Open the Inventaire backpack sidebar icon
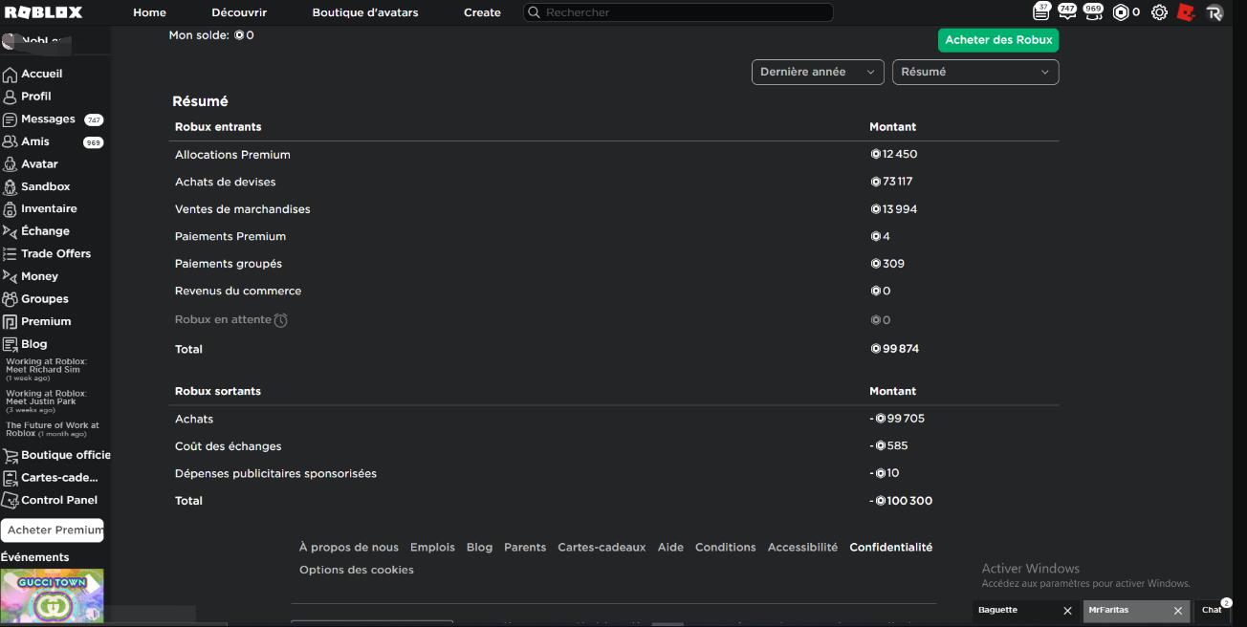1247x627 pixels. 10,209
